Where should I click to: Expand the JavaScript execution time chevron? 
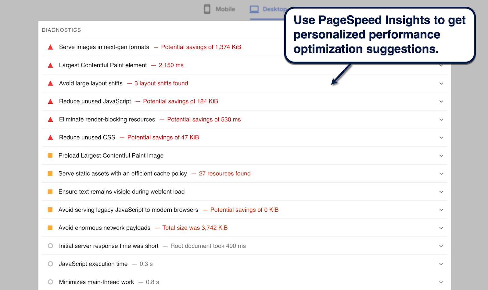coord(441,264)
